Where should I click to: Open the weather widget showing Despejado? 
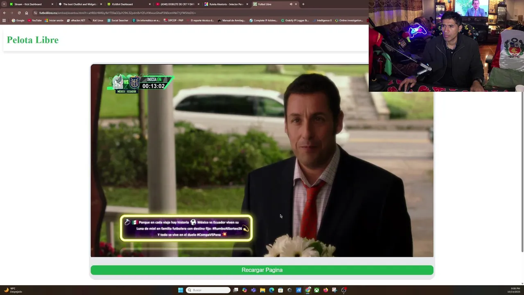(13, 290)
